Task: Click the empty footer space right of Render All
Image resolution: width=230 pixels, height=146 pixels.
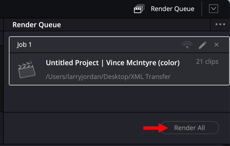Action: click(x=225, y=128)
